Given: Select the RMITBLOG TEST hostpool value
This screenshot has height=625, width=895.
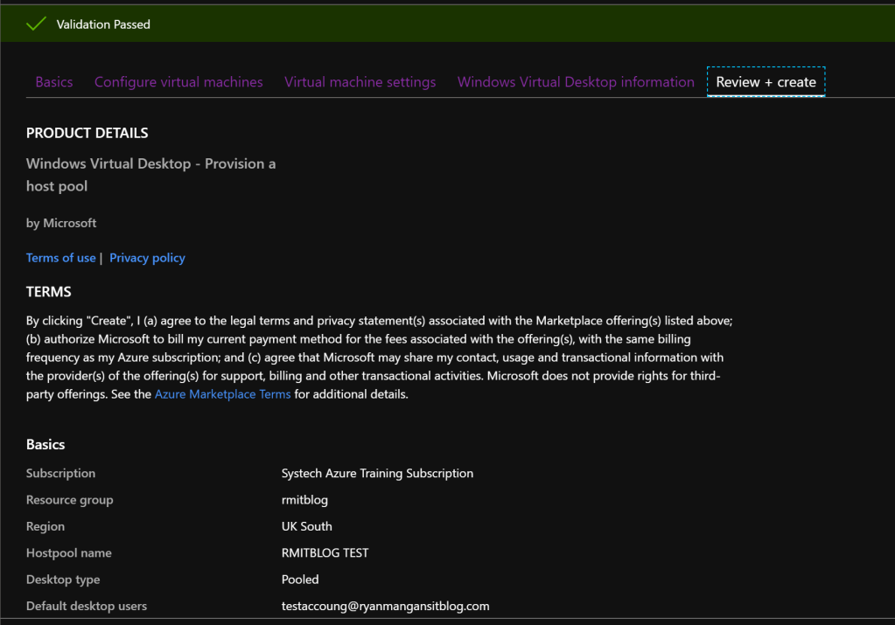Looking at the screenshot, I should [325, 553].
